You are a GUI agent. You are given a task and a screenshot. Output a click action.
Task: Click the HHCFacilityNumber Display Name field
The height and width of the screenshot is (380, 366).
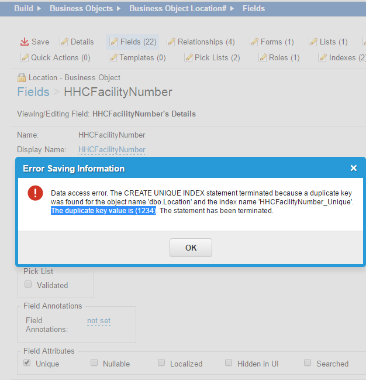click(x=112, y=150)
